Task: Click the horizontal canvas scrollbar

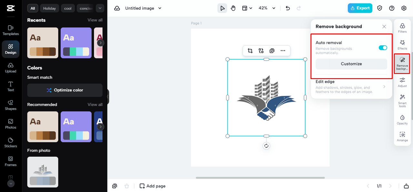Action: [260, 178]
